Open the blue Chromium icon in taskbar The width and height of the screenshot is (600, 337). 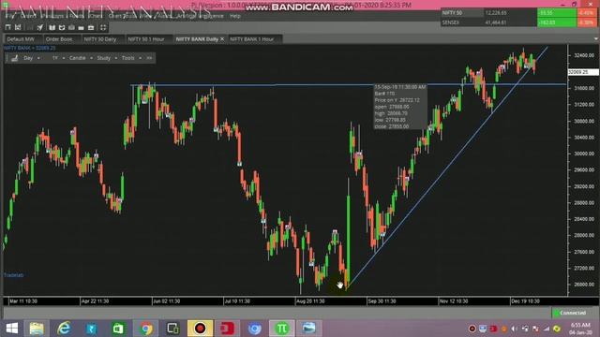click(x=254, y=329)
